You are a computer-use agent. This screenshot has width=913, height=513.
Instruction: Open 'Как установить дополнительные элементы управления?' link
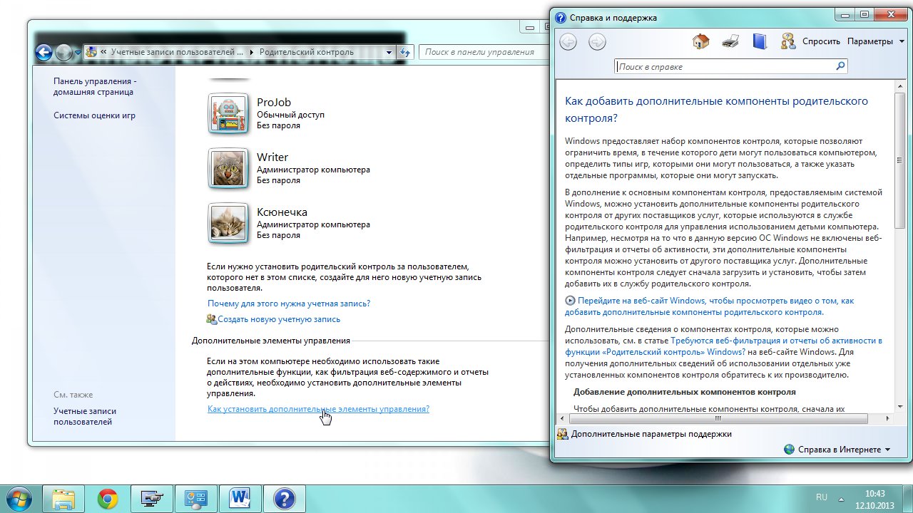pos(318,409)
